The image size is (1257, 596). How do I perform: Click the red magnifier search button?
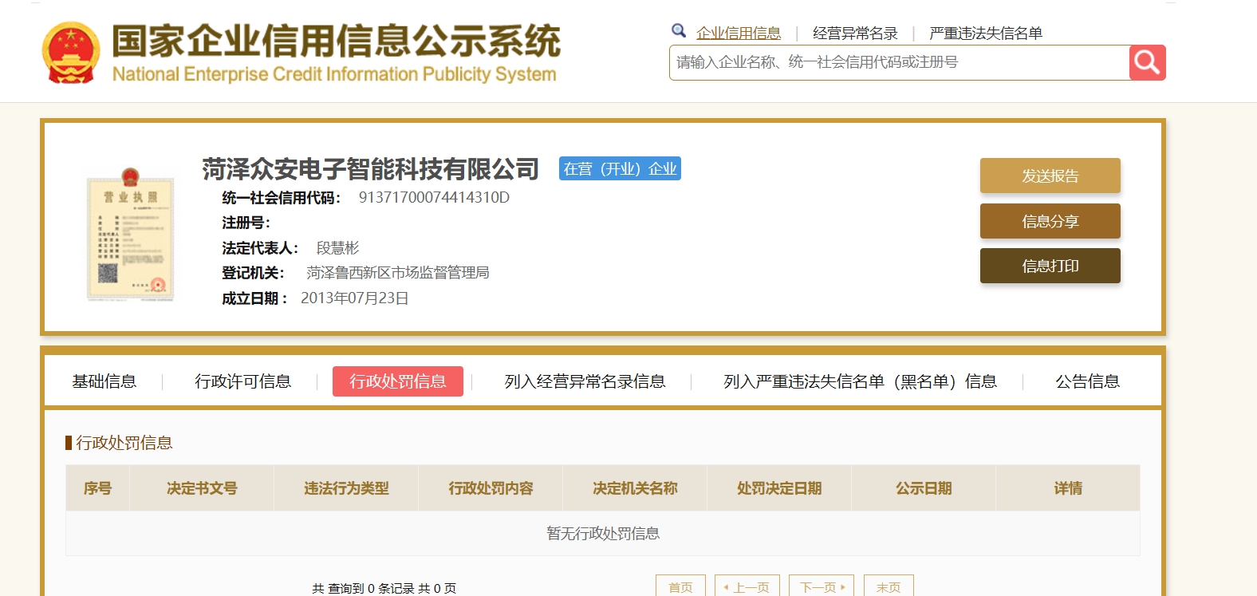tap(1147, 62)
